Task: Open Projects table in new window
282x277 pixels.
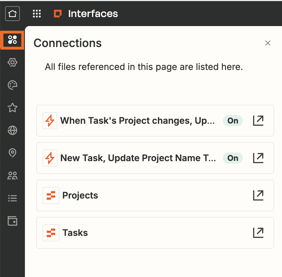Action: click(x=258, y=195)
